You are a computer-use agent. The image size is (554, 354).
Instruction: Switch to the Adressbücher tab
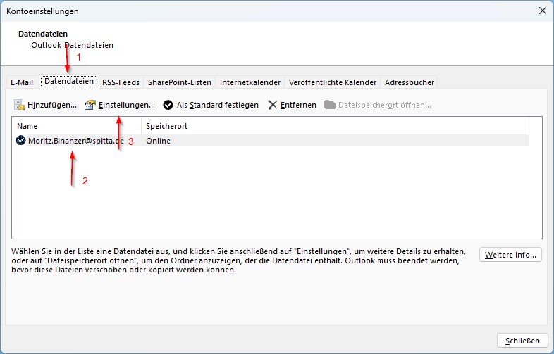[410, 82]
